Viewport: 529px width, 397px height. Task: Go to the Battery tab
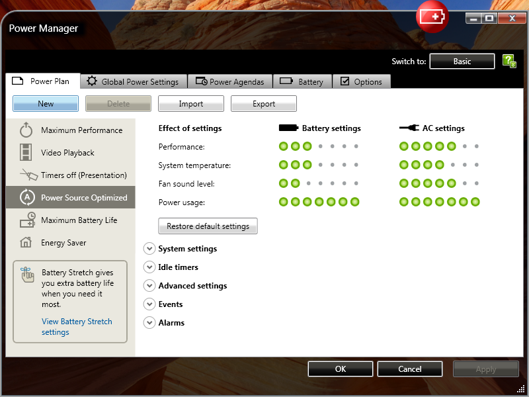[302, 82]
